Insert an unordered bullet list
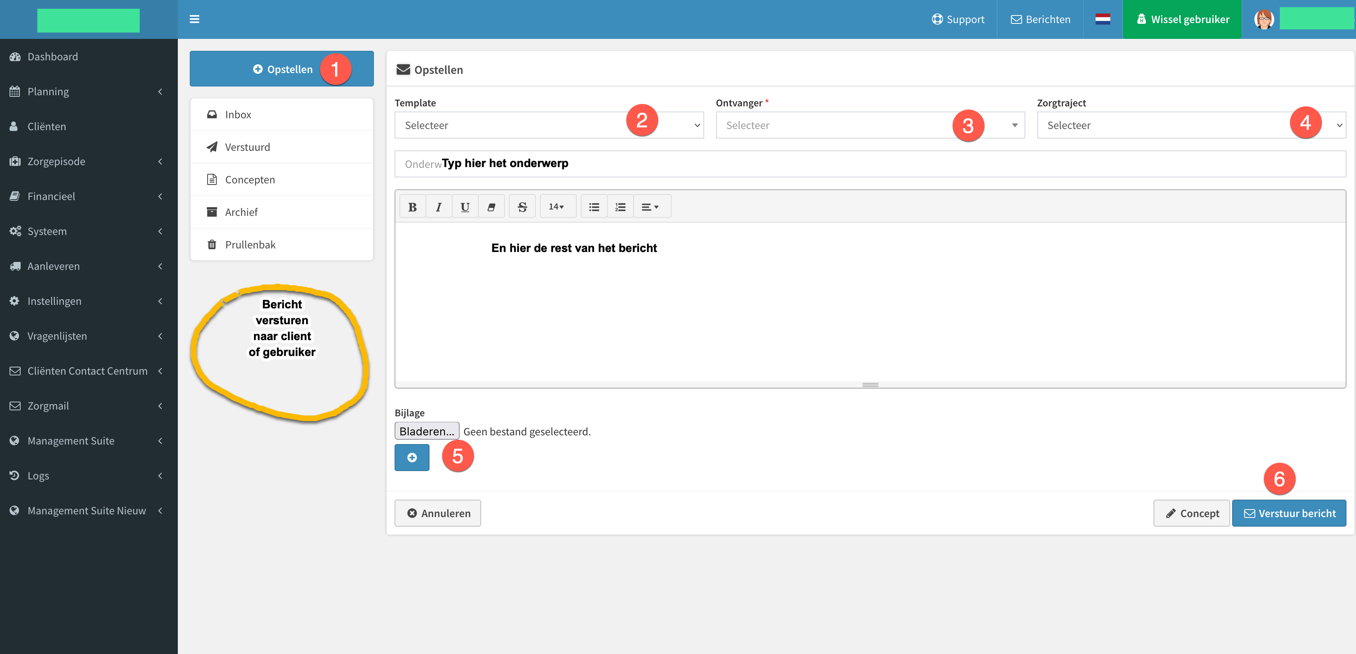The height and width of the screenshot is (654, 1356). [x=594, y=207]
